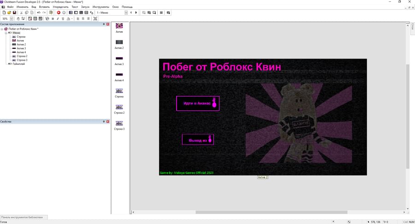415x224 pixels.
Task: Click the Redo arrow icon
Action: coord(44,12)
